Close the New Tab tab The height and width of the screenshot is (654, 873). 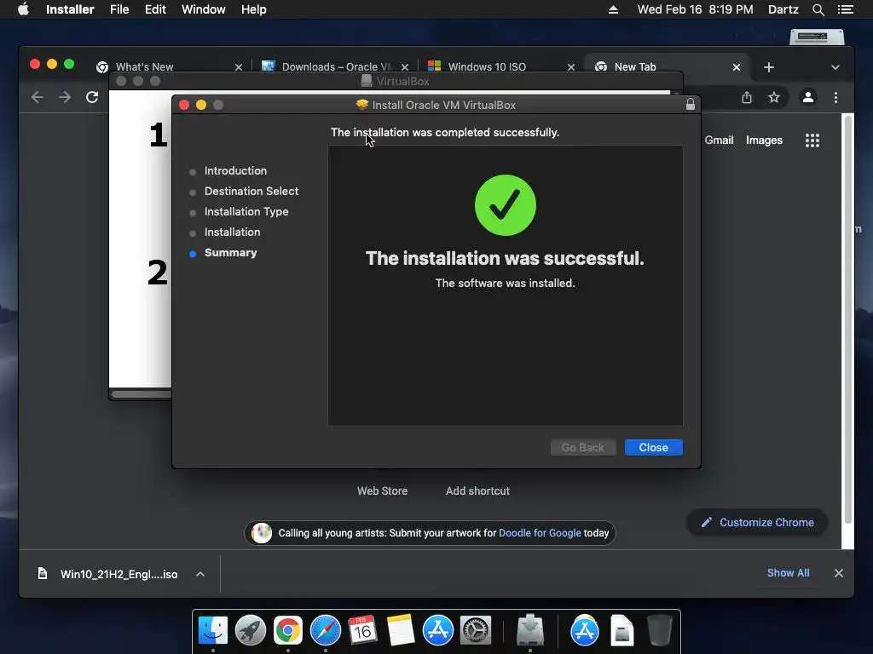[736, 66]
